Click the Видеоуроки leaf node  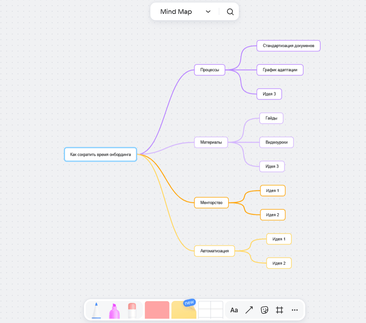pyautogui.click(x=276, y=142)
